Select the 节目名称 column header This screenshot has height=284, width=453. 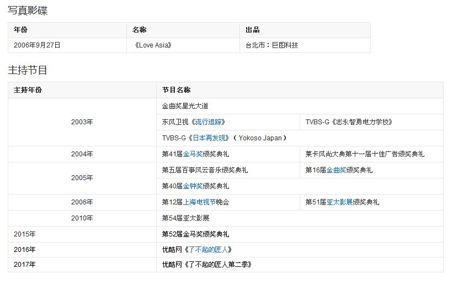click(176, 90)
